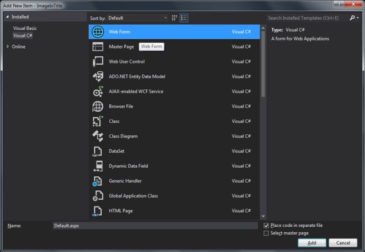Select the Class Diagram icon

[x=98, y=136]
